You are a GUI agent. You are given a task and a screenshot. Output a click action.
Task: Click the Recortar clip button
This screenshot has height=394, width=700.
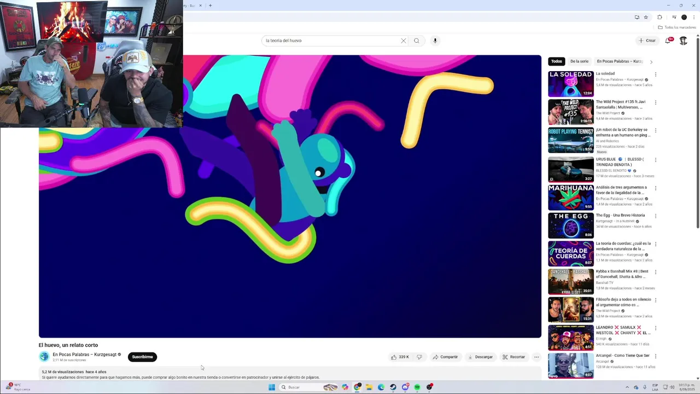click(514, 357)
